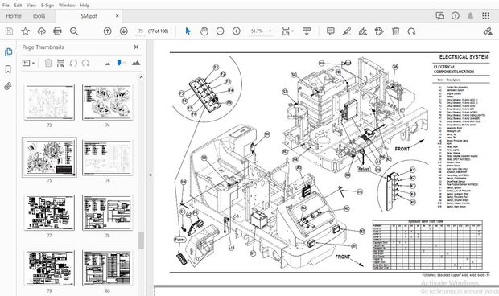Reduce thumbnail size with small mountain icon

click(108, 64)
